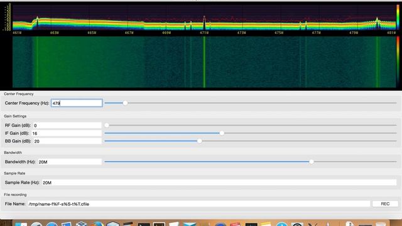Click the 'File Name:' label
Viewport: 402px width, 226px height.
pyautogui.click(x=15, y=203)
